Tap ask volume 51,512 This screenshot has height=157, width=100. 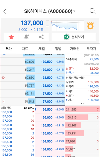tap(30, 101)
